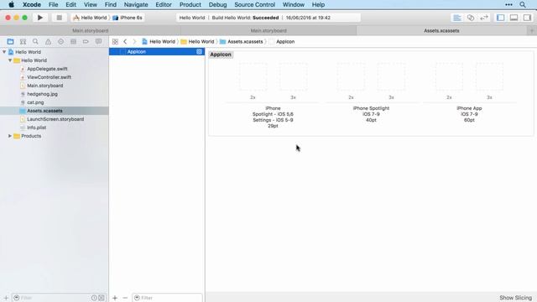Open the Debug navigator
The width and height of the screenshot is (537, 302).
(73, 41)
